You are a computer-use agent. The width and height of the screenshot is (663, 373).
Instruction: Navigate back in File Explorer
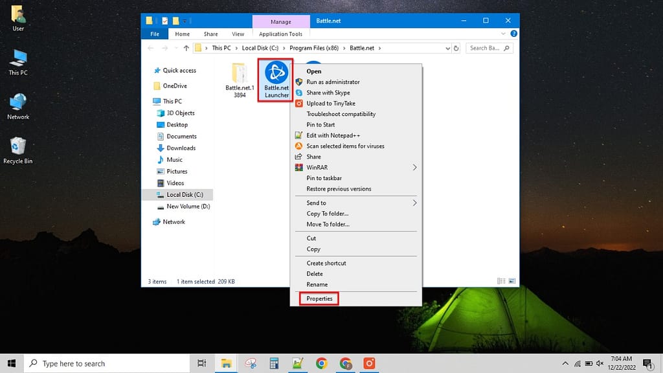pos(150,48)
